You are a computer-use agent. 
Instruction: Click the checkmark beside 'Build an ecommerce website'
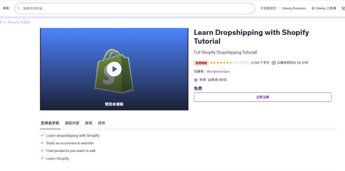(x=42, y=143)
